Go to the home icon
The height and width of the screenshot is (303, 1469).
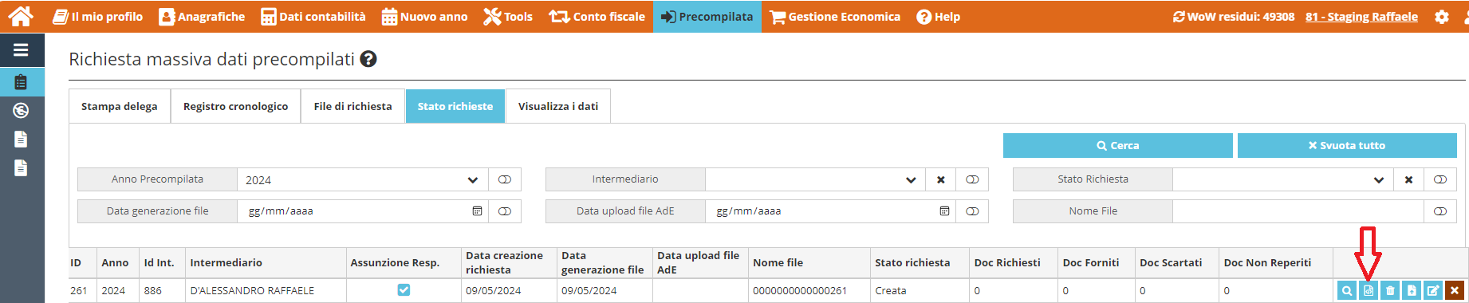click(x=21, y=16)
